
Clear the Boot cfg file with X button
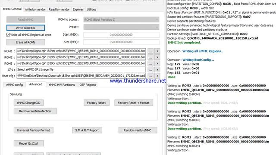click(157, 76)
